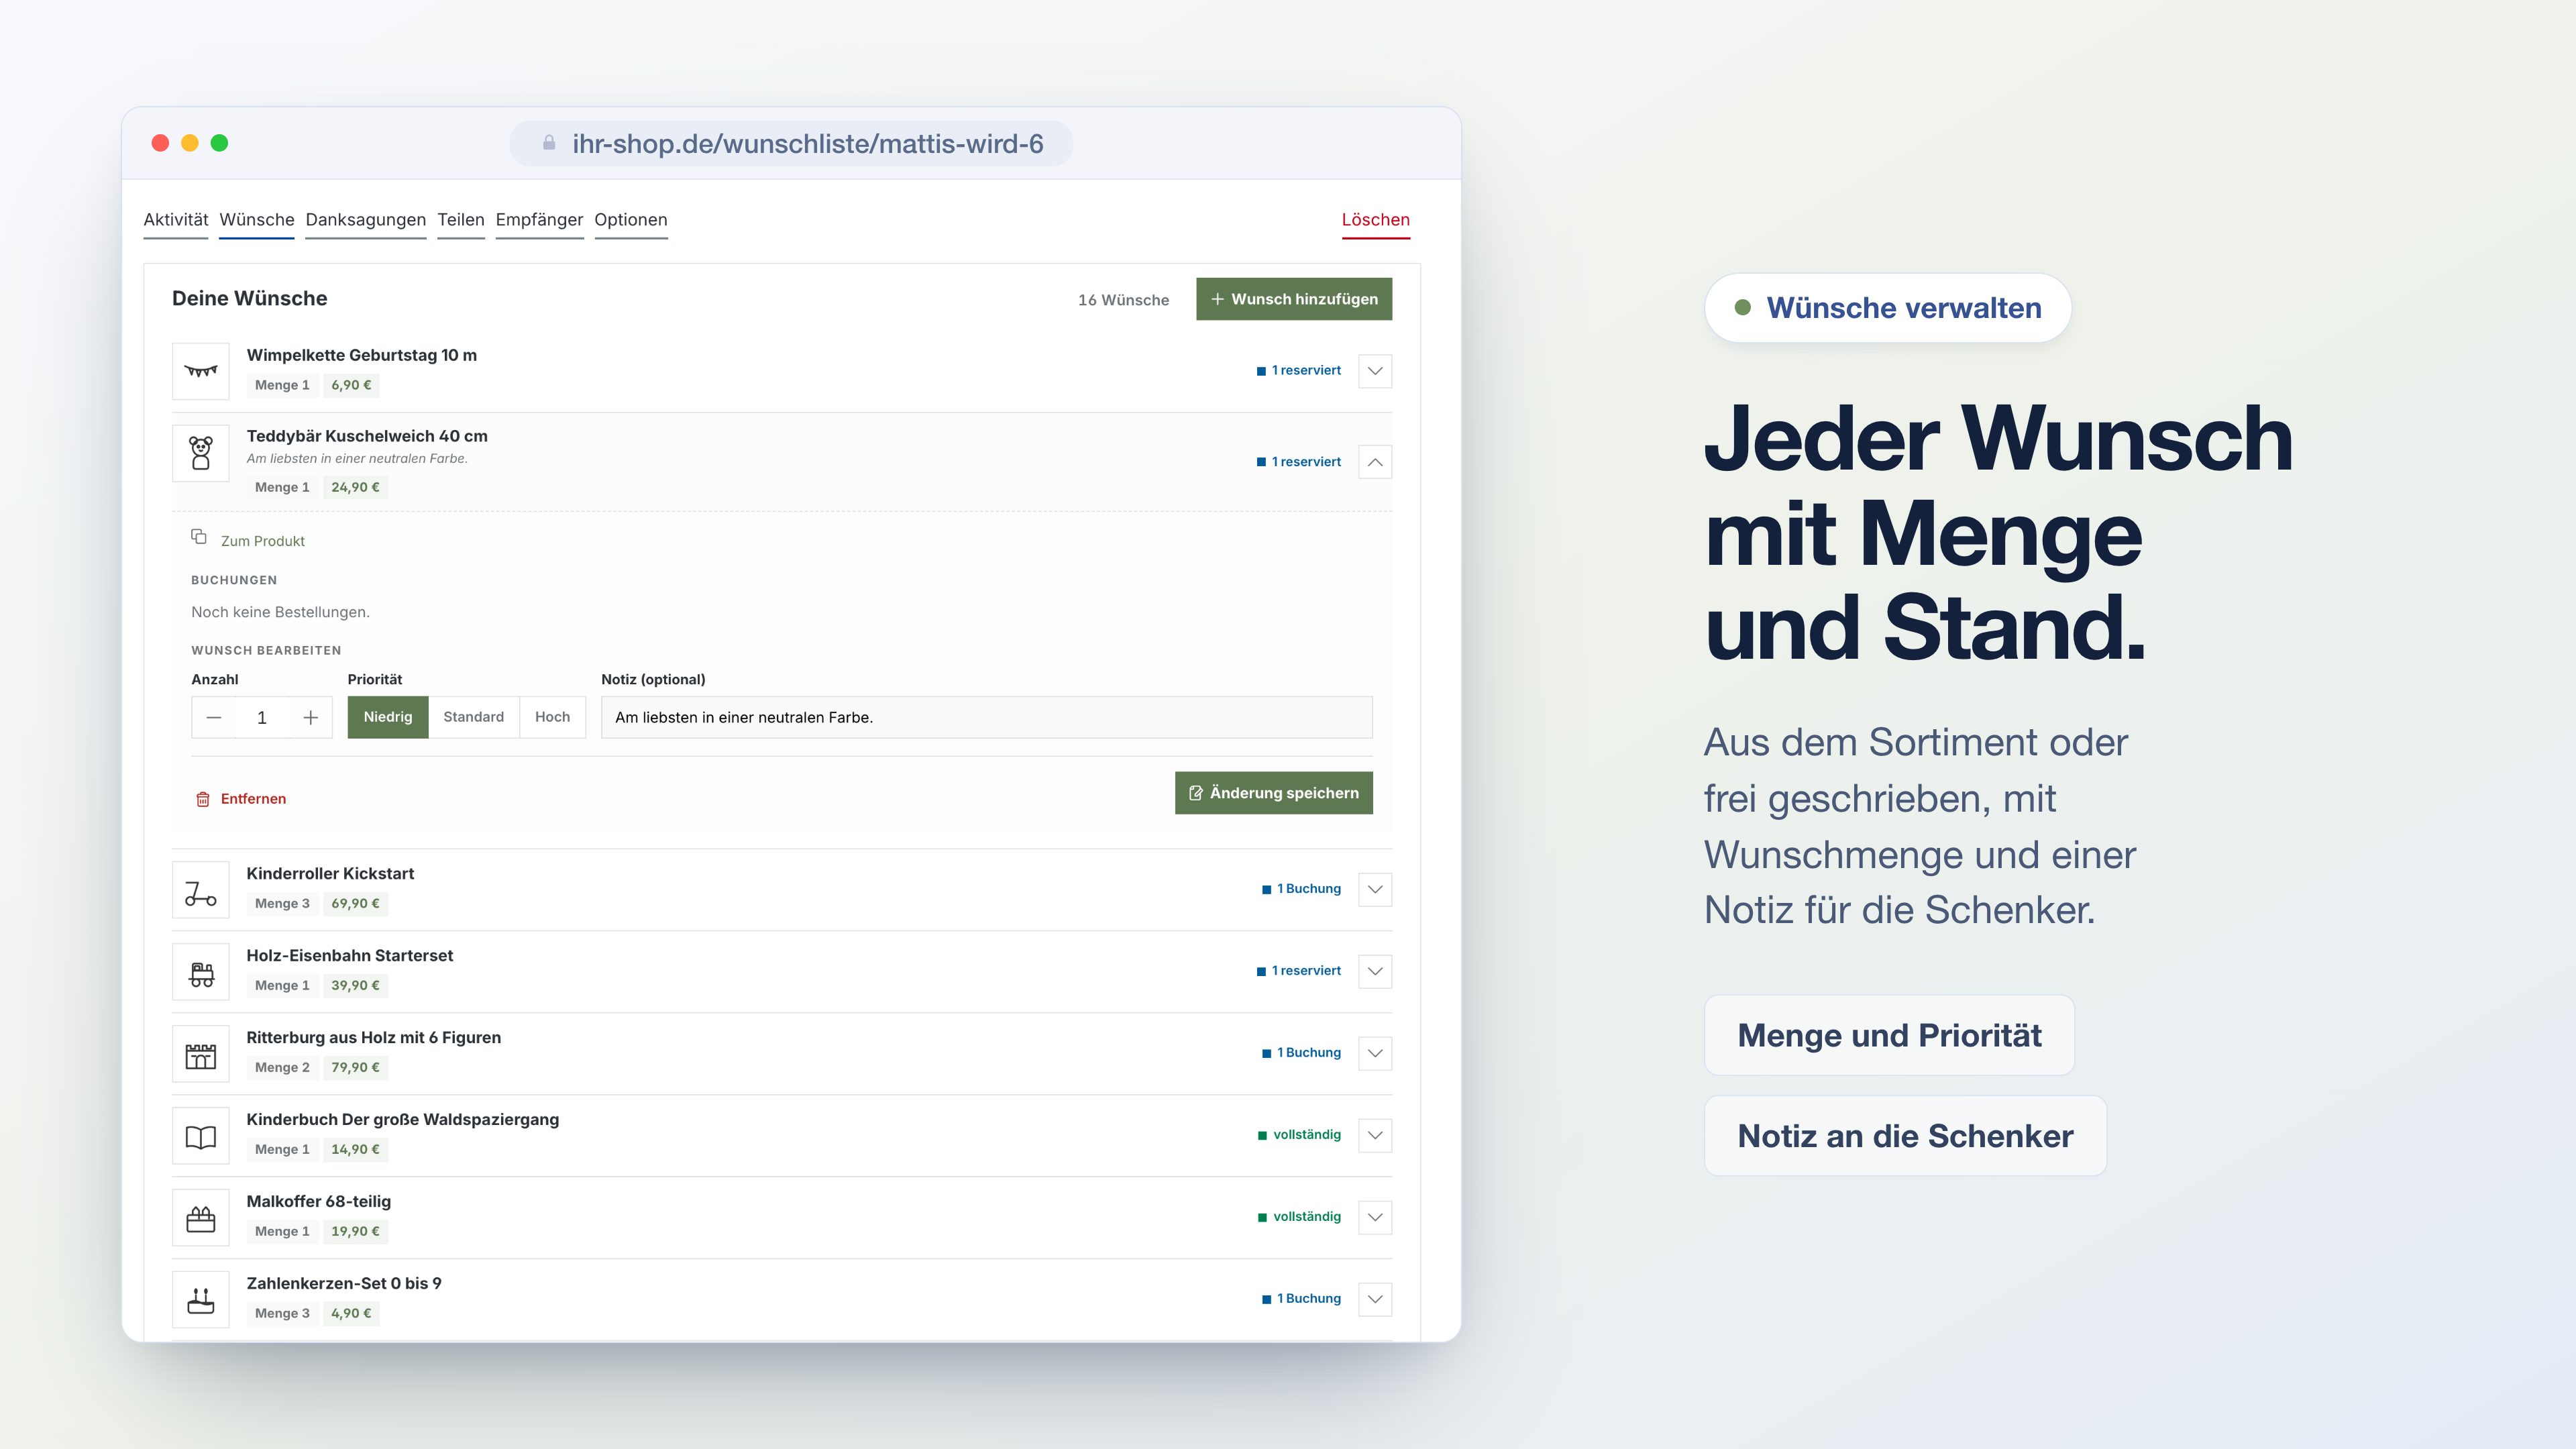Save with Änderung speichern button

pos(1274,793)
